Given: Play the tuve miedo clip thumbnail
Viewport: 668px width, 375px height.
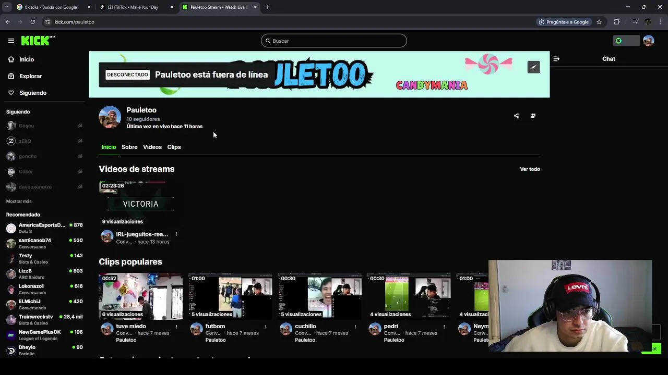Looking at the screenshot, I should tap(140, 297).
